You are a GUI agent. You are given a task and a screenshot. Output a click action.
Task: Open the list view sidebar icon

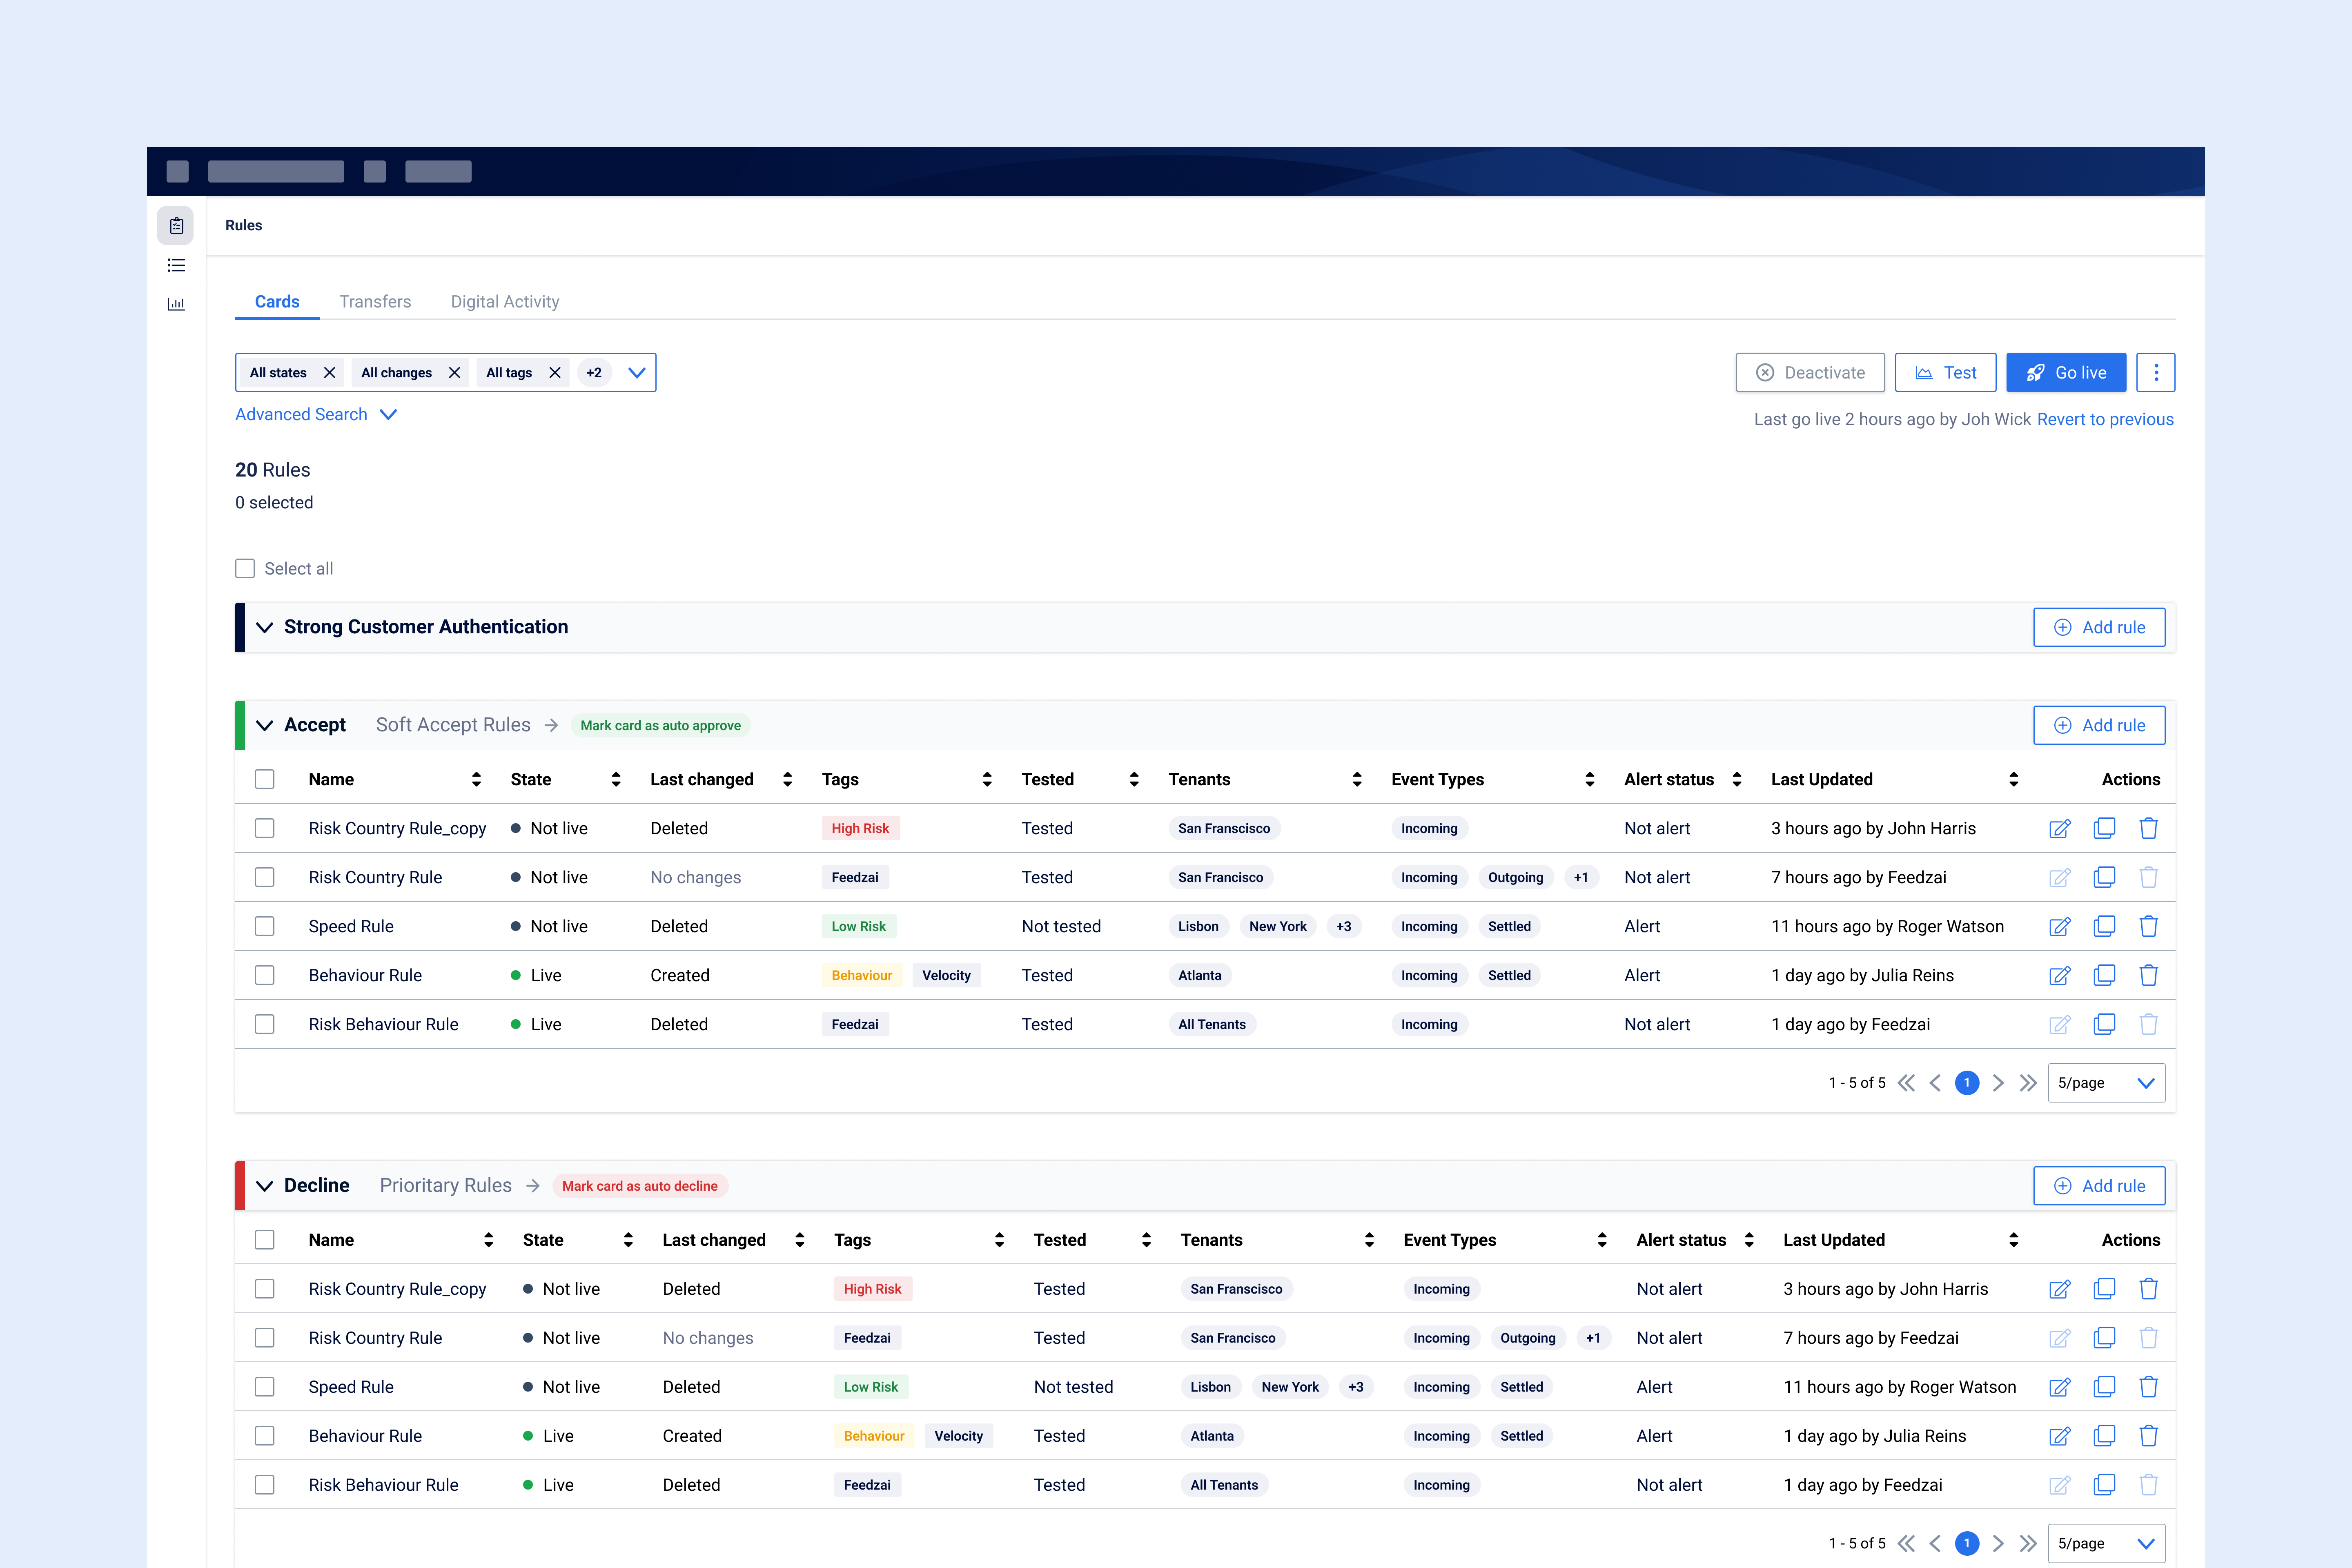(176, 265)
